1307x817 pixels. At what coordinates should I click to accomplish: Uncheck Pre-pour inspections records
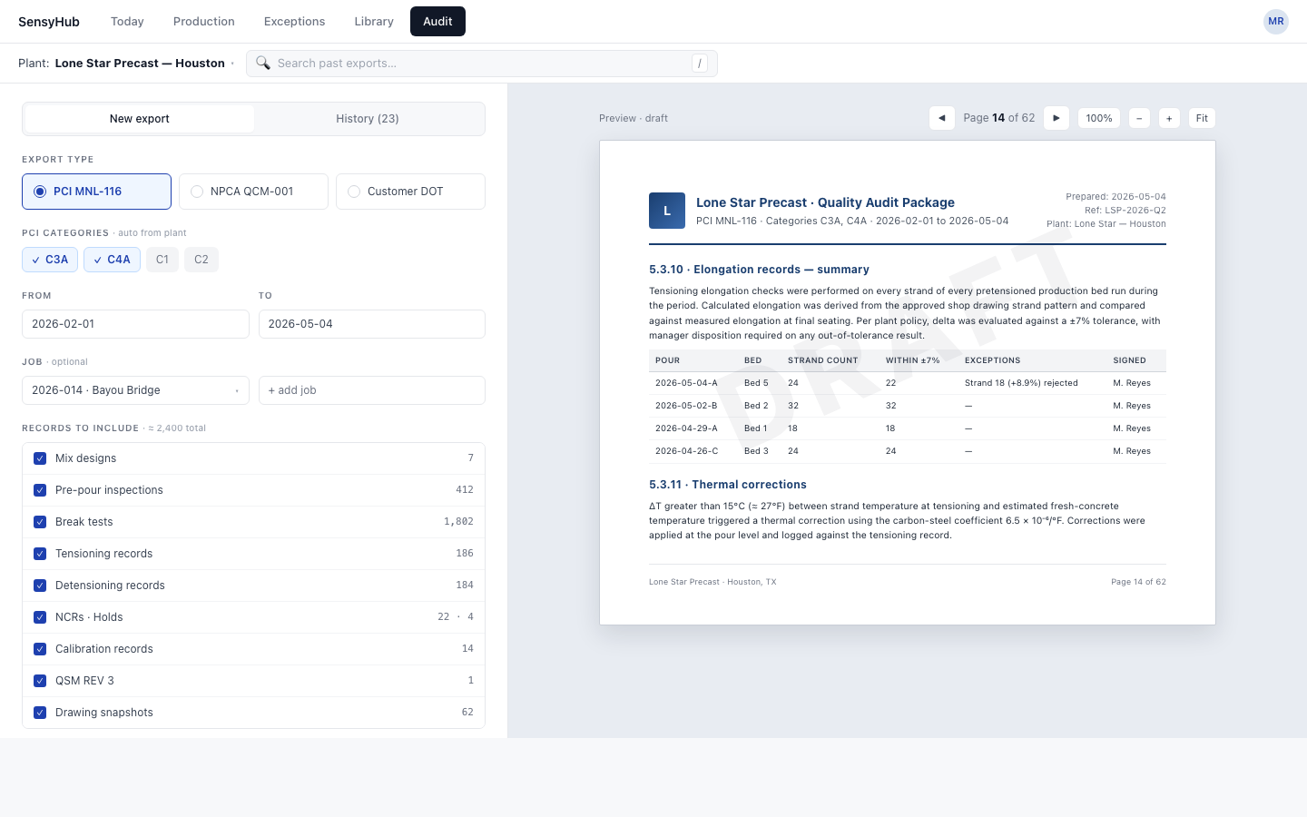pos(40,490)
